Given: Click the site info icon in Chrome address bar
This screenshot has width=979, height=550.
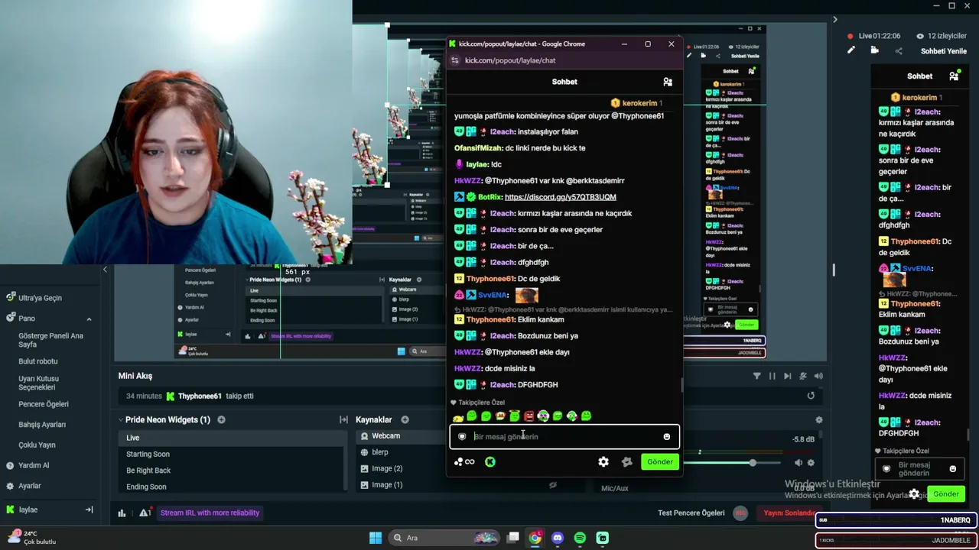Looking at the screenshot, I should coord(455,60).
